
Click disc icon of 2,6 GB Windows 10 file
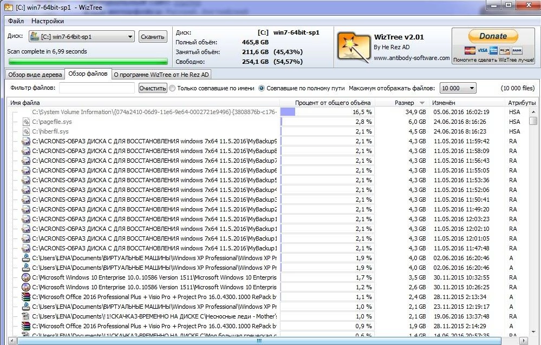(x=26, y=287)
